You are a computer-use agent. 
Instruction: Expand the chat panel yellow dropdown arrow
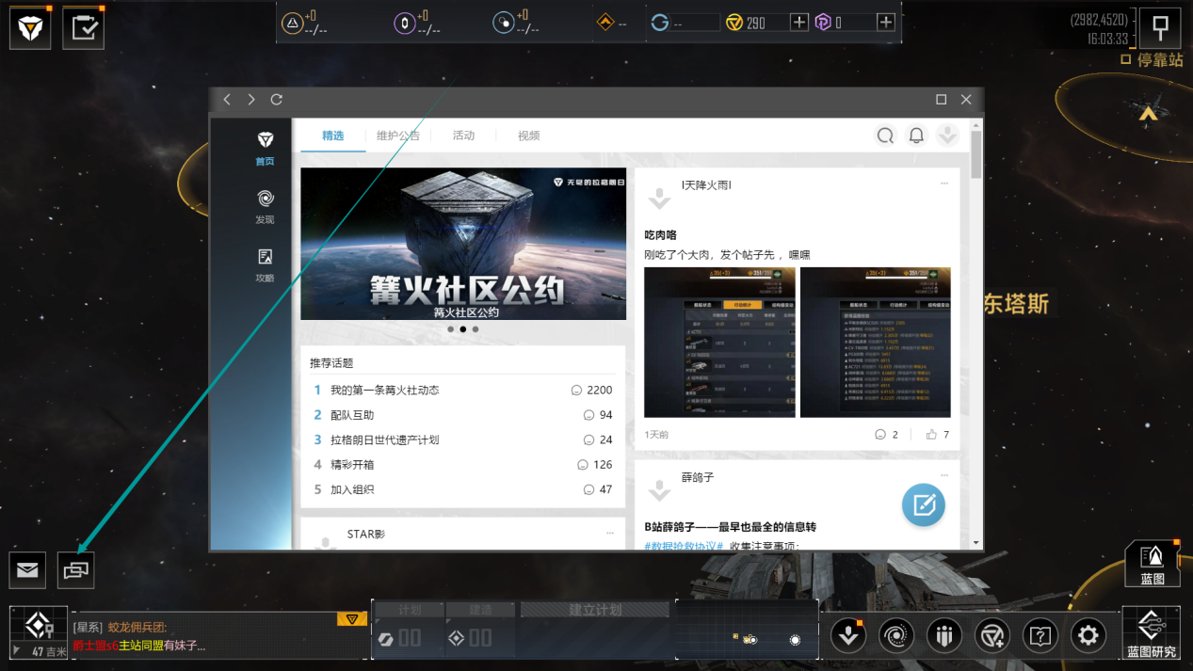(351, 619)
